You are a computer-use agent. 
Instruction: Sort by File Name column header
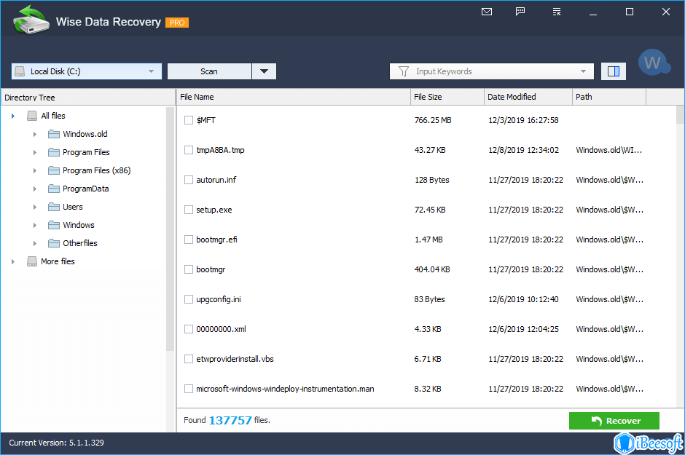pos(294,97)
